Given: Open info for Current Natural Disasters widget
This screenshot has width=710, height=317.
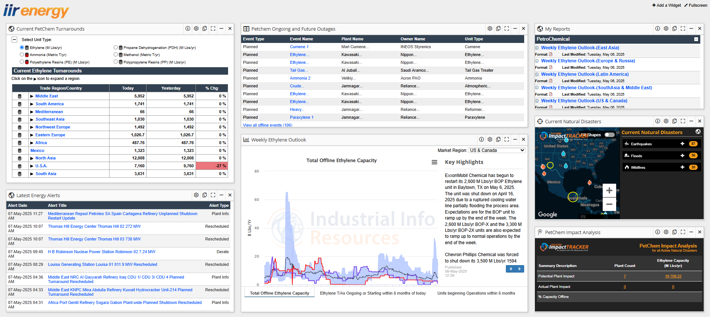Looking at the screenshot, I should tap(658, 121).
